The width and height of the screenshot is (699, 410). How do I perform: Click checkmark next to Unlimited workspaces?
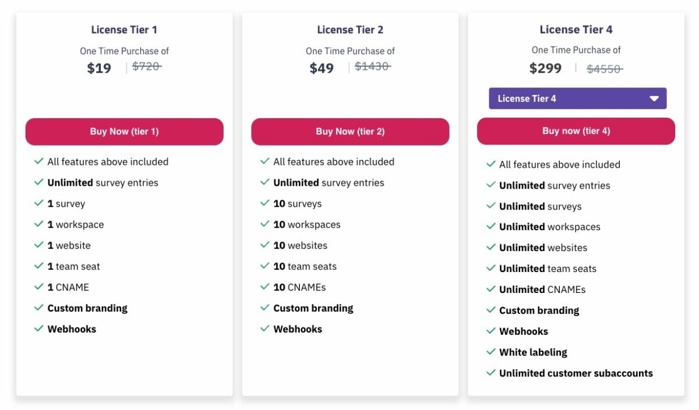click(x=491, y=227)
